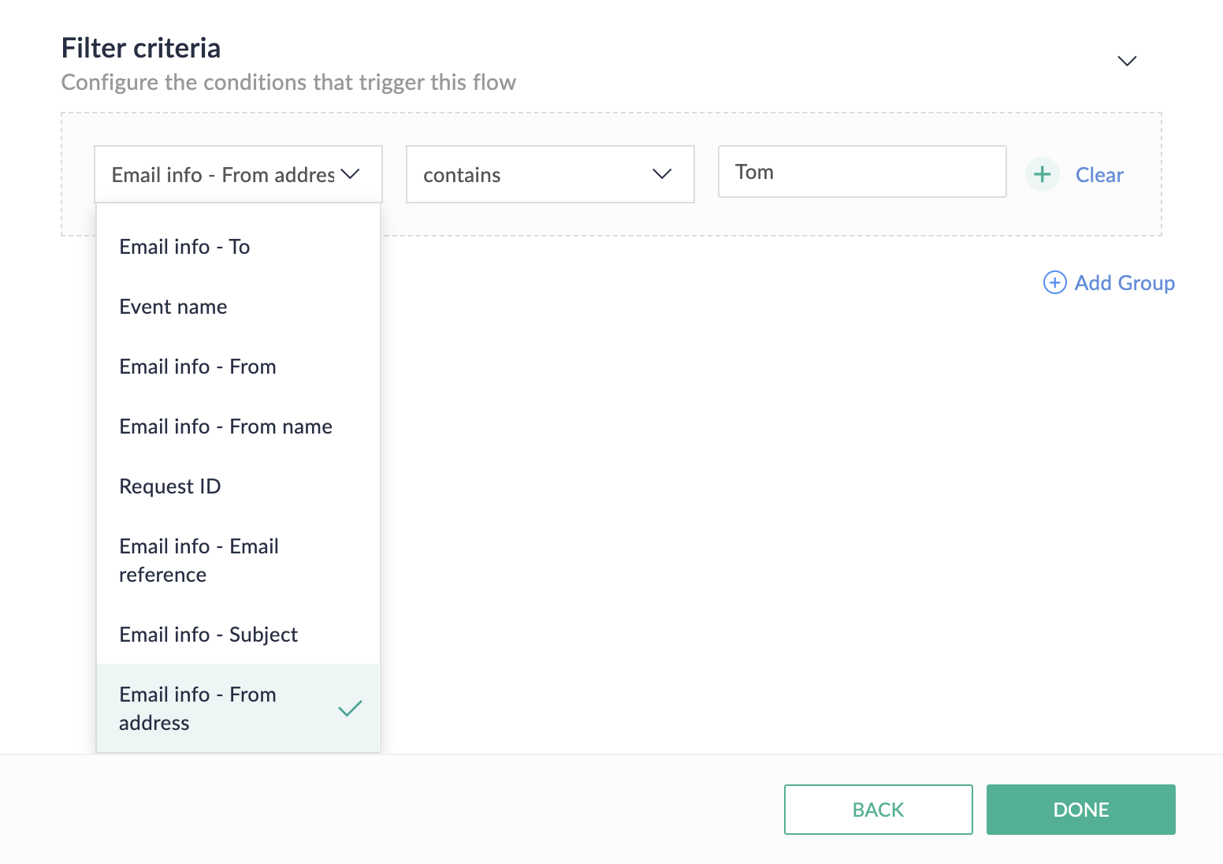Select Email info - To option
Viewport: 1223px width, 864px height.
184,247
